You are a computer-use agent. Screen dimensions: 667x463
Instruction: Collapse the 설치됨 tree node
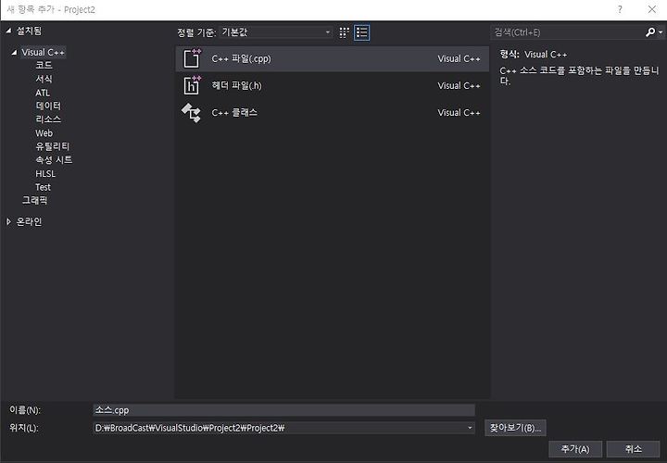point(8,31)
